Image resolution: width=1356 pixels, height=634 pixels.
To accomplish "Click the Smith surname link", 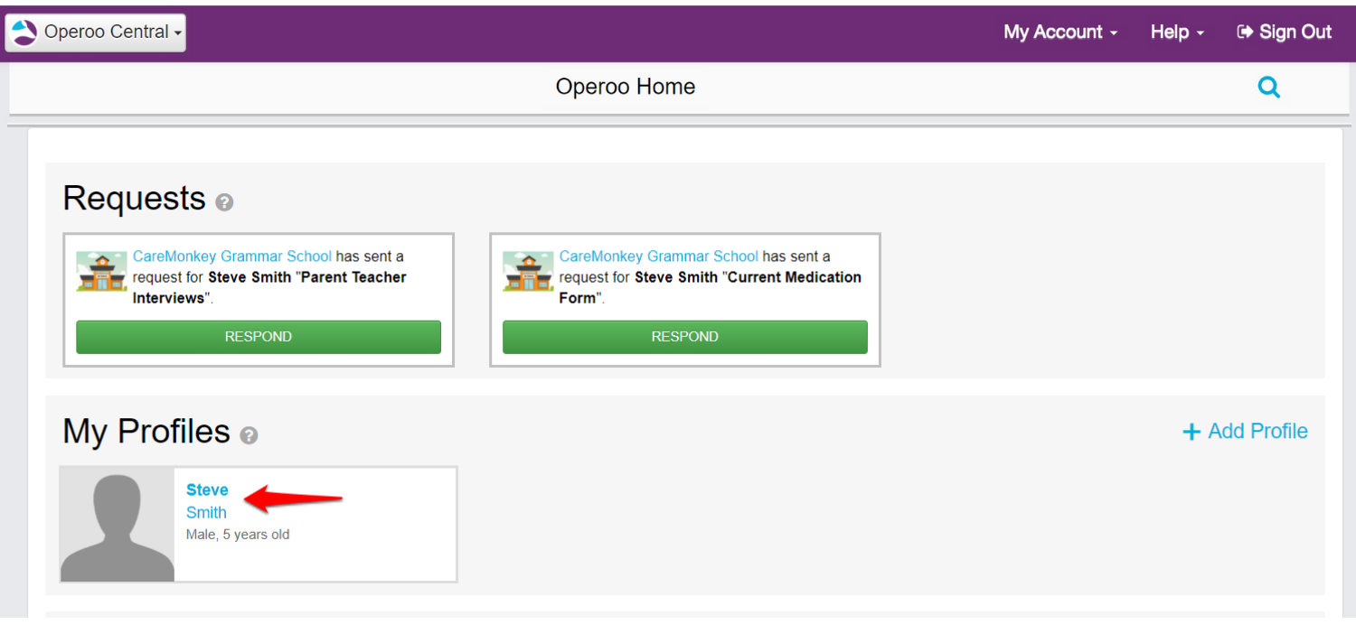I will pos(206,513).
